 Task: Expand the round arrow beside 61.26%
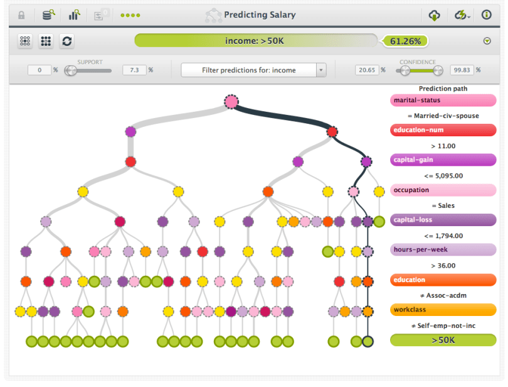pyautogui.click(x=487, y=41)
